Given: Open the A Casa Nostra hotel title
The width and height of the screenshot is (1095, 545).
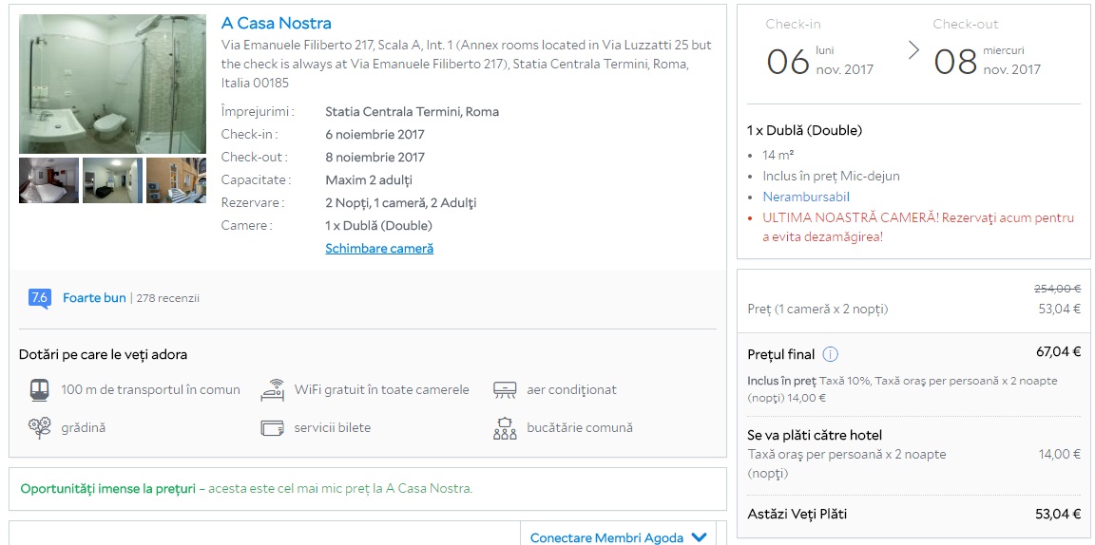Looking at the screenshot, I should coord(277,24).
